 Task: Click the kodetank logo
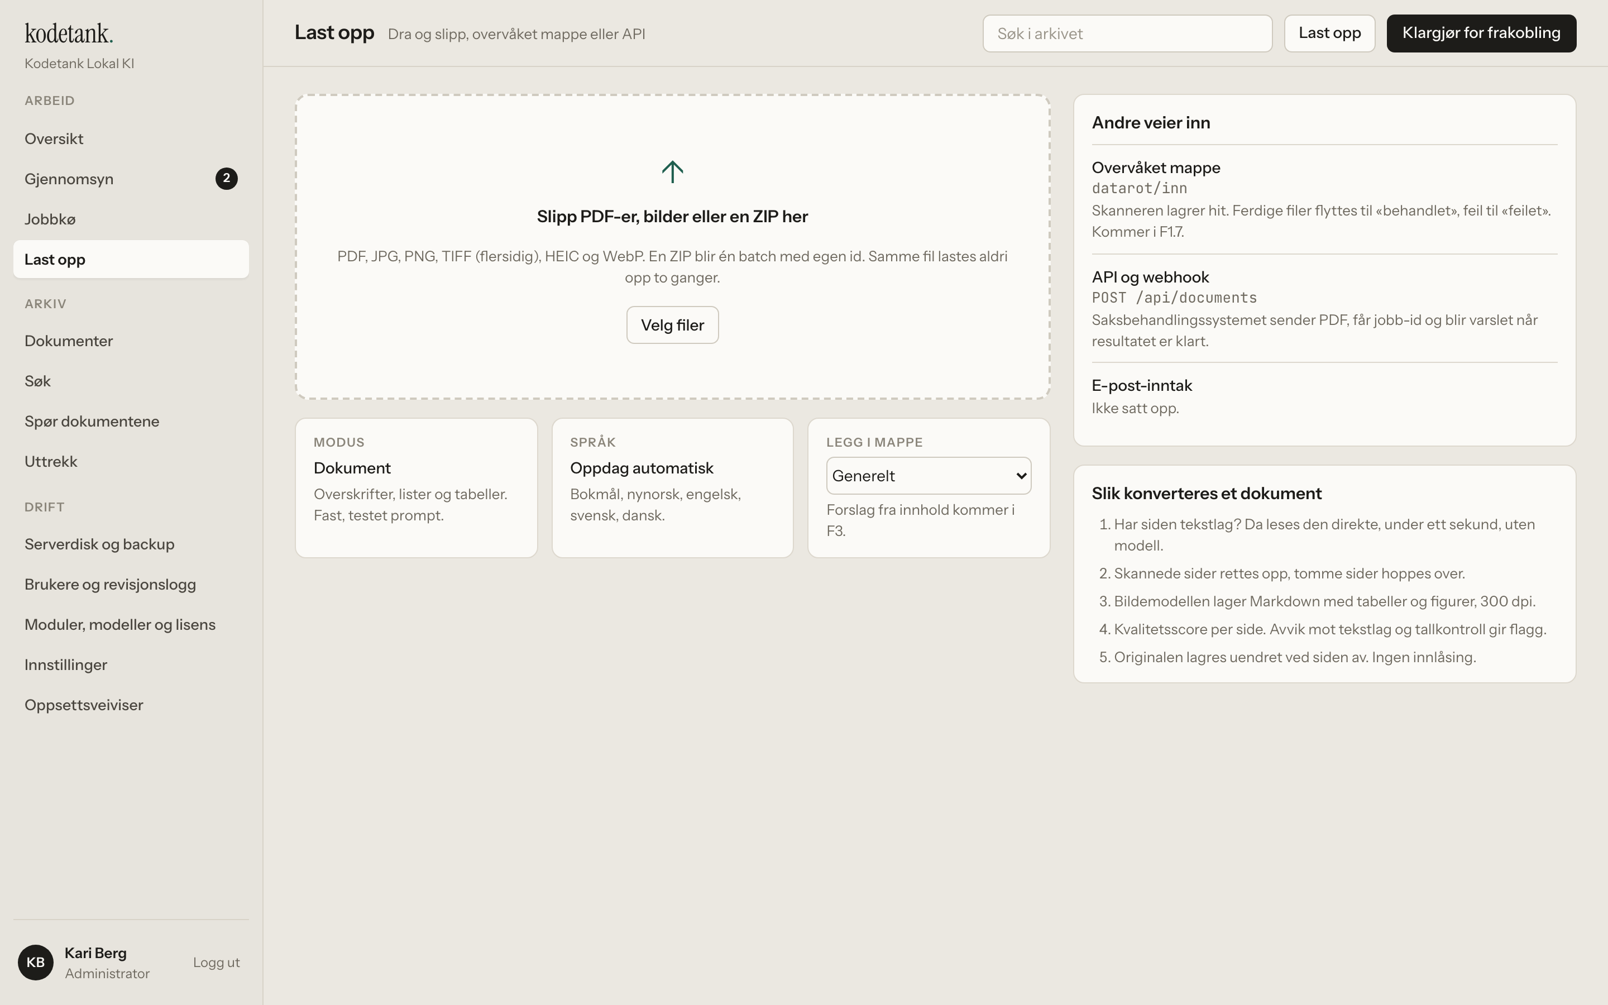coord(69,33)
